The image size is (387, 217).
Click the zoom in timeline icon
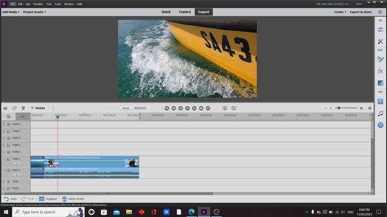pos(331,108)
